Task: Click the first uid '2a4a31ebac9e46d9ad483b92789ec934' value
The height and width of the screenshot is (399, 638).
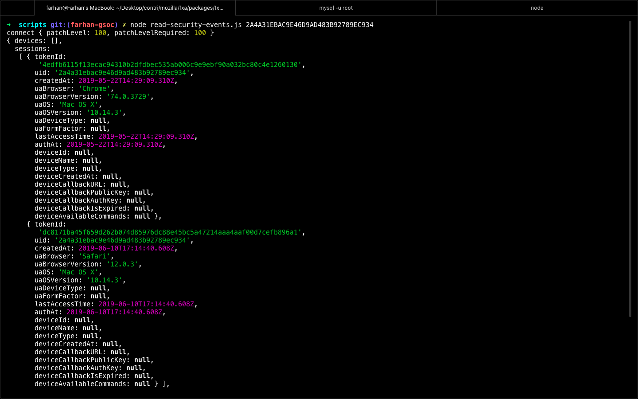Action: (x=122, y=73)
